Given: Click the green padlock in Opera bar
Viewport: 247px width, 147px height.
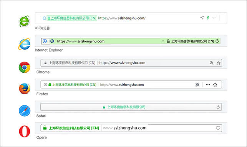Looking at the screenshot, I should coord(45,128).
